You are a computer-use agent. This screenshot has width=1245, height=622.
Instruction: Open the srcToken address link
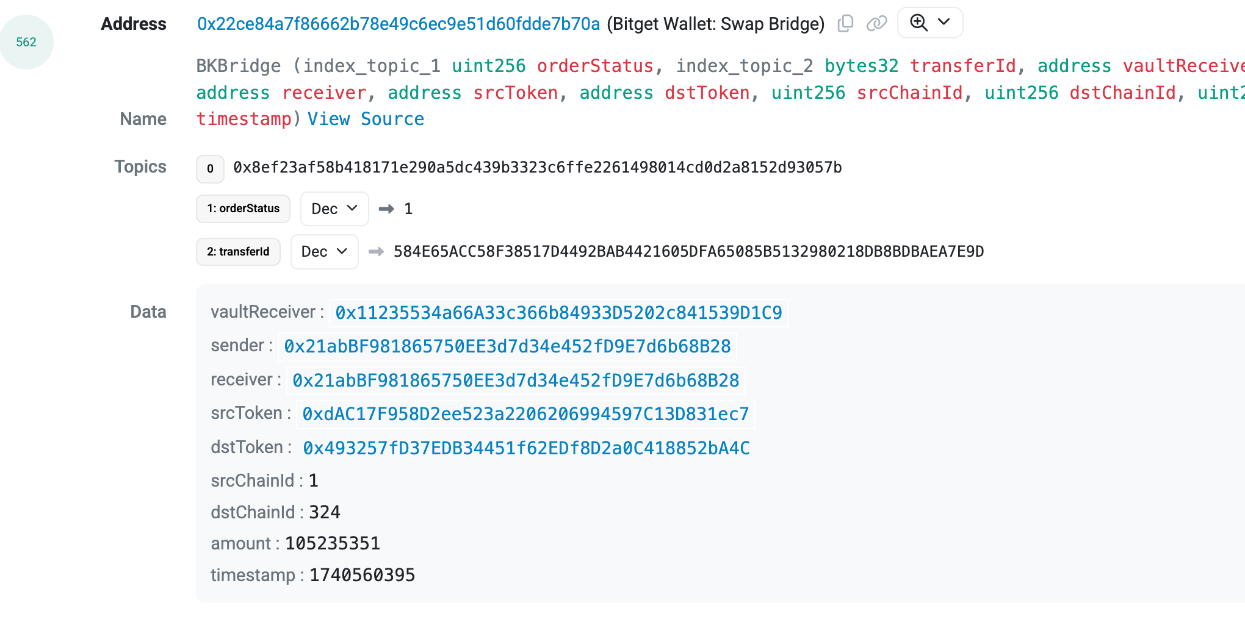coord(525,414)
